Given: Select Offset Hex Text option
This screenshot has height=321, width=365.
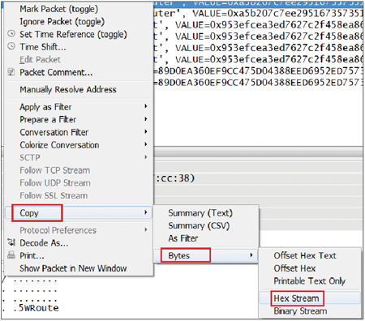Looking at the screenshot, I should coord(305,255).
